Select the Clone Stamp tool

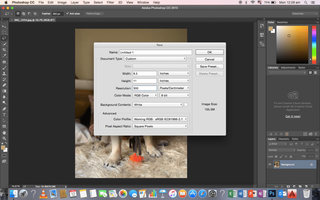tap(4, 73)
